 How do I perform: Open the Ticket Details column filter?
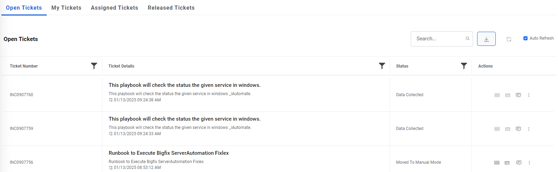(382, 66)
